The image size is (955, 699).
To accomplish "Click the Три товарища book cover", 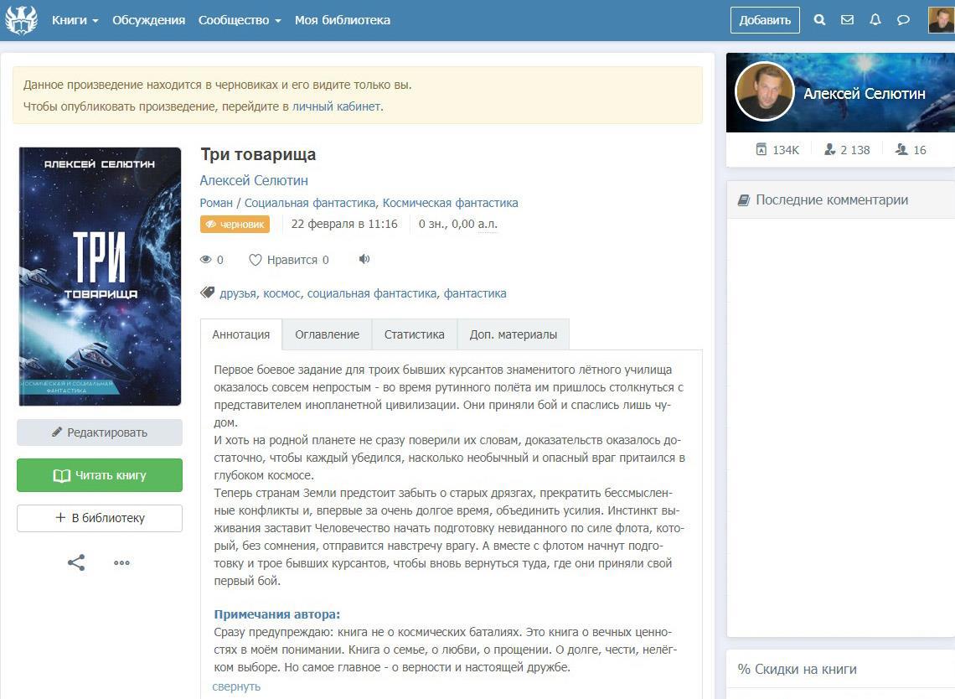I will [100, 276].
